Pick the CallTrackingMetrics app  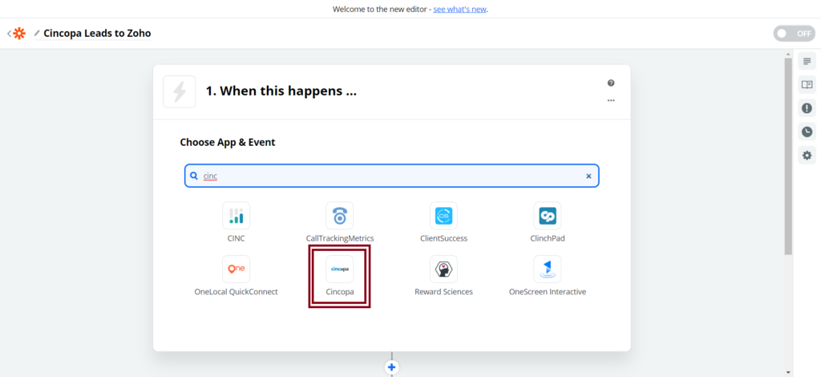(x=340, y=215)
